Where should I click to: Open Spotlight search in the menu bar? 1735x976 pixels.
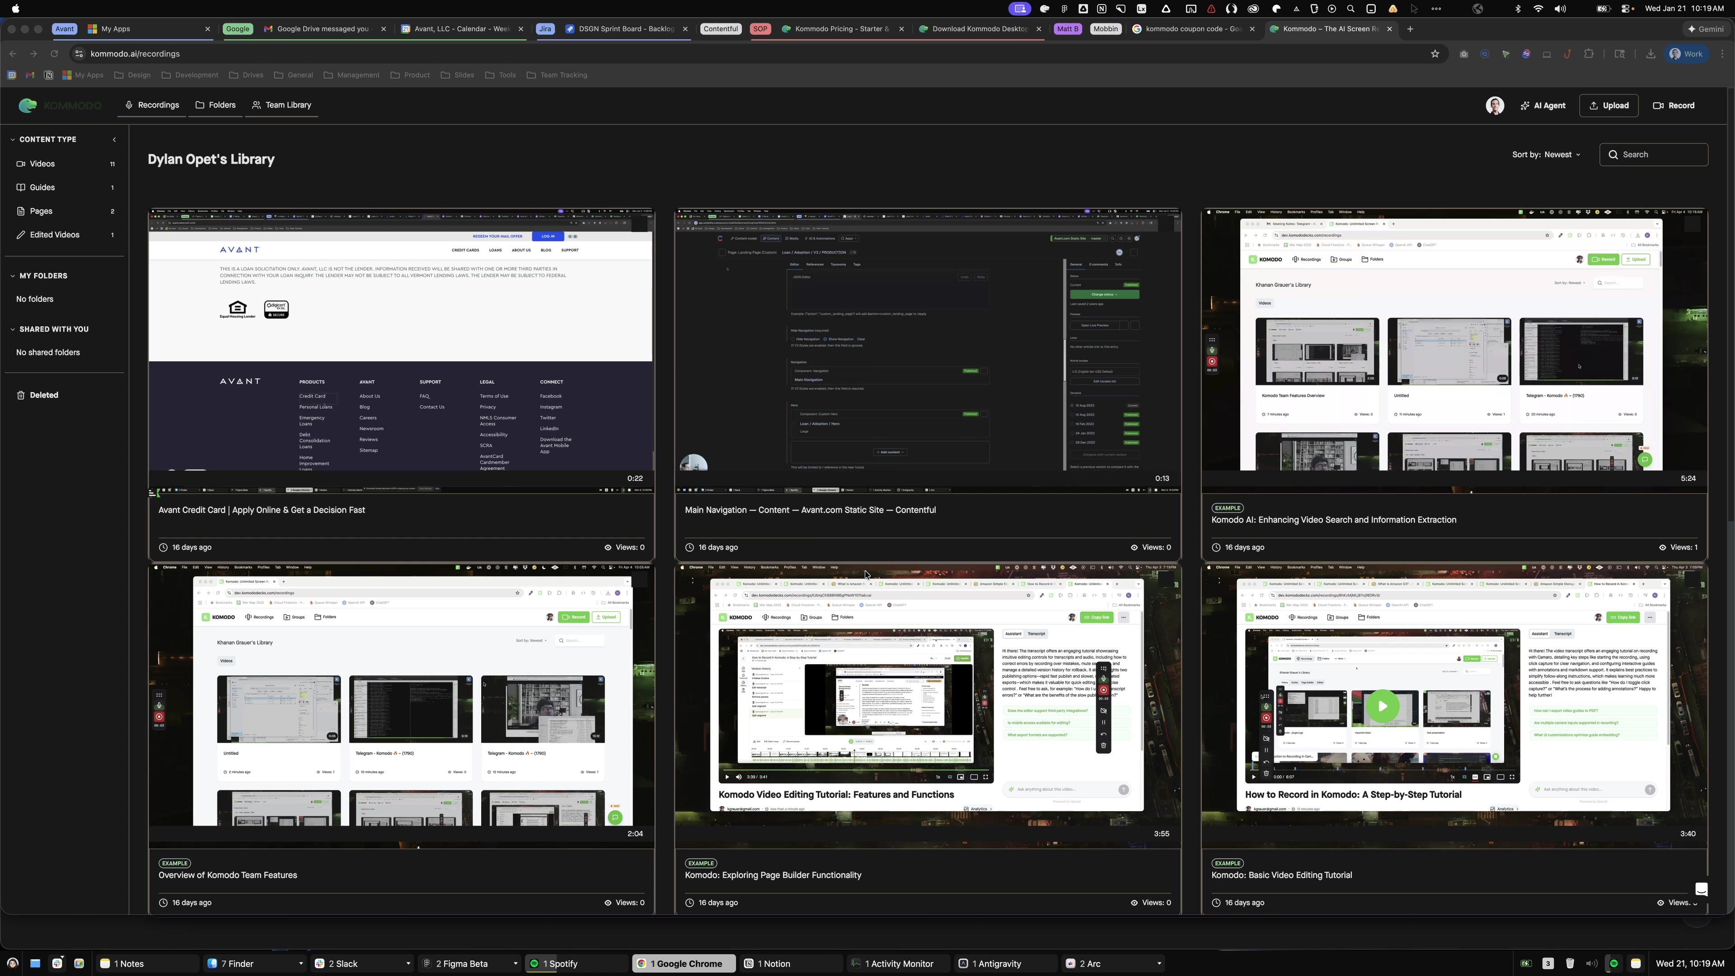[1350, 9]
